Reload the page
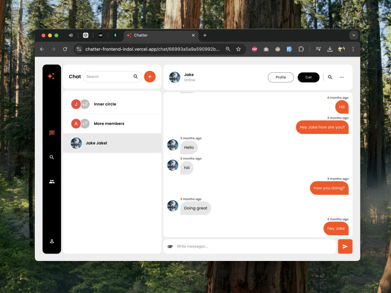The width and height of the screenshot is (391, 293). point(65,49)
